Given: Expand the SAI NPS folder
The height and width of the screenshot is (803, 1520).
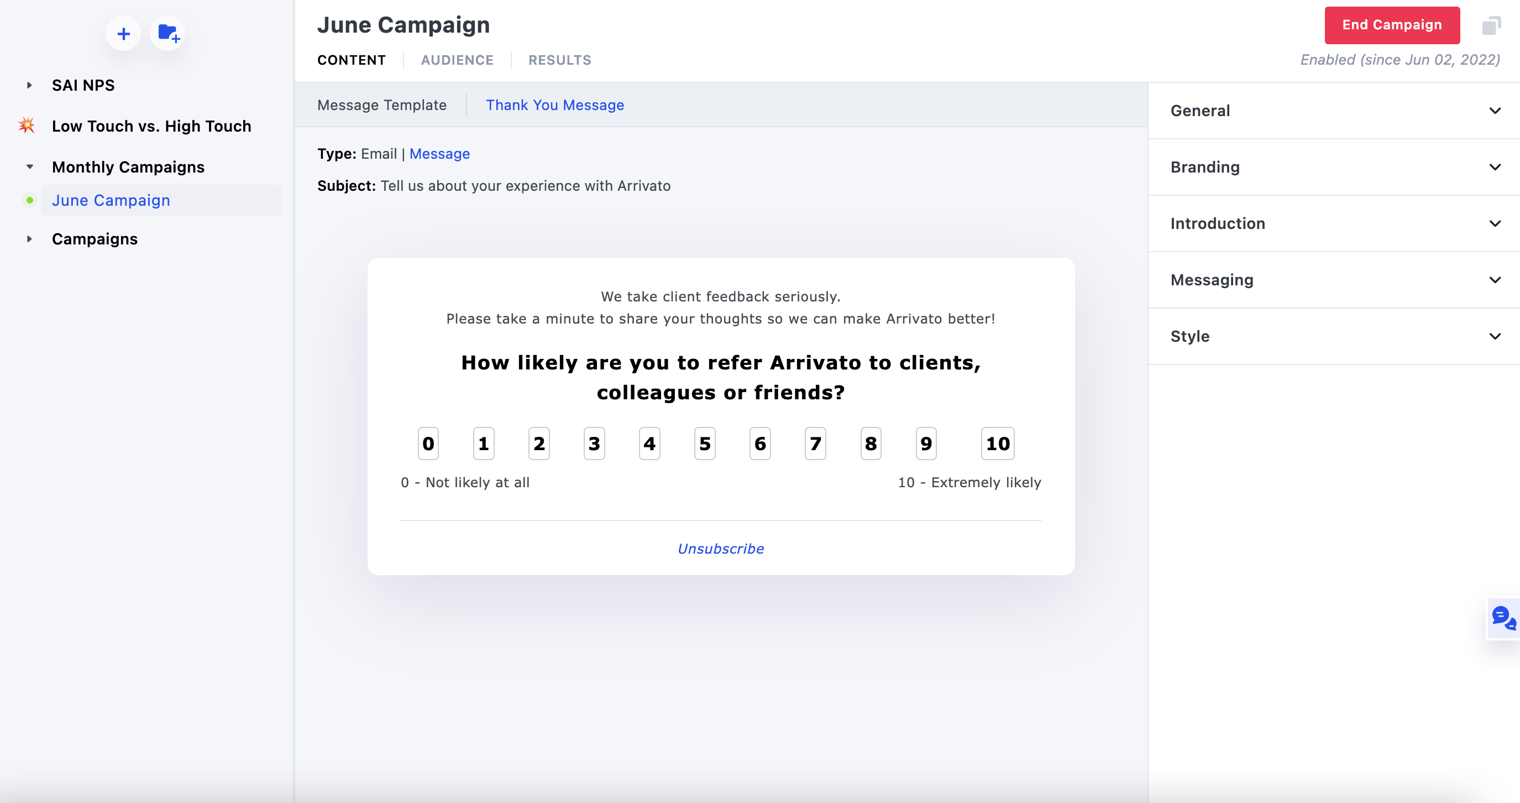Looking at the screenshot, I should (29, 85).
